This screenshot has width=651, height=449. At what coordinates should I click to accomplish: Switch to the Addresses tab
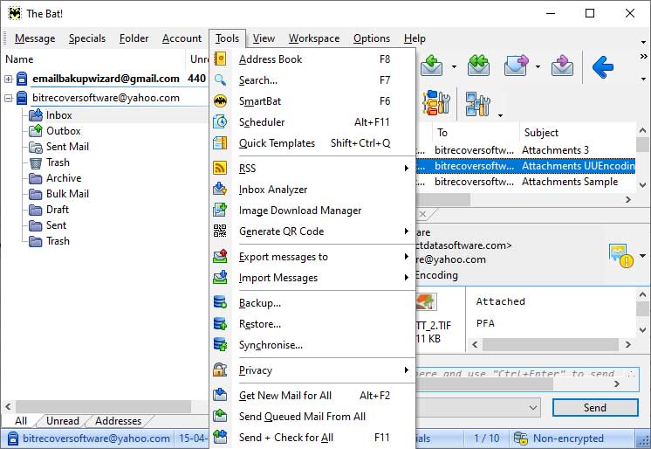pyautogui.click(x=119, y=421)
